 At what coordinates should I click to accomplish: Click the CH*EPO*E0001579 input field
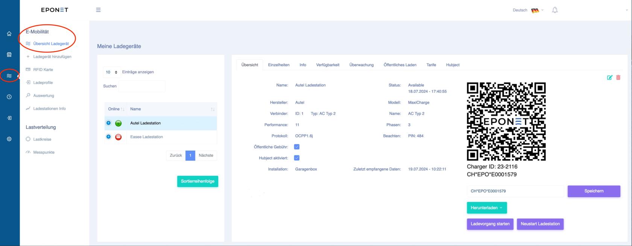point(515,191)
